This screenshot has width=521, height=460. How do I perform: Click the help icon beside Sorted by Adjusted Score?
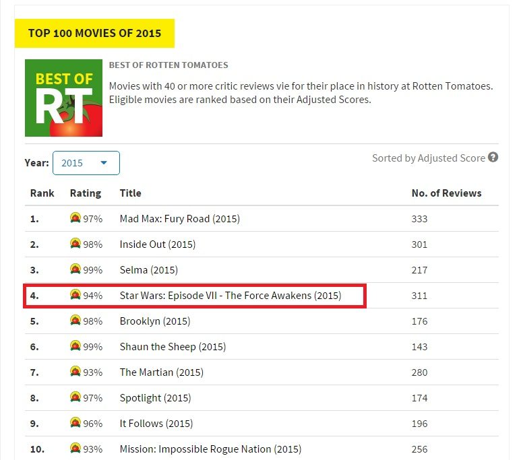493,158
